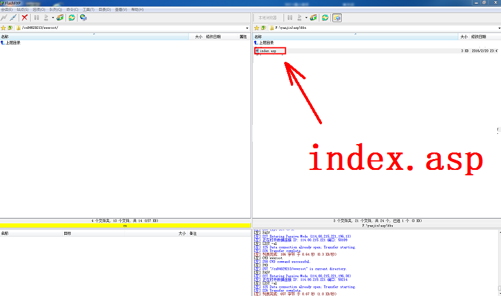Screen dimensions: 501x296
Task: Open the 站点(S) menu
Action: tap(22, 10)
